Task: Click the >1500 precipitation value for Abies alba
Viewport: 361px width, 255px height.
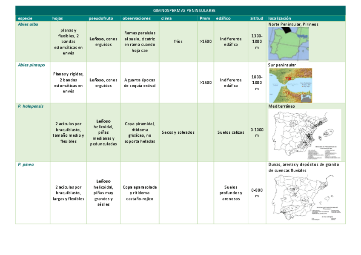Action: pyautogui.click(x=205, y=41)
